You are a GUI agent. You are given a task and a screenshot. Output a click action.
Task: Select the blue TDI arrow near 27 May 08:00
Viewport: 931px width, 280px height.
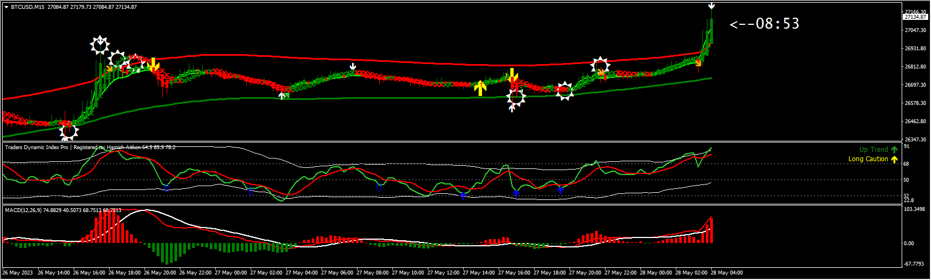click(x=379, y=187)
